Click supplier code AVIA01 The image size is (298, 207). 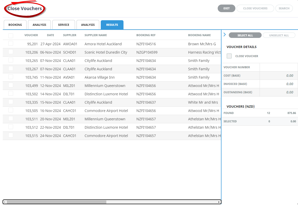[69, 77]
